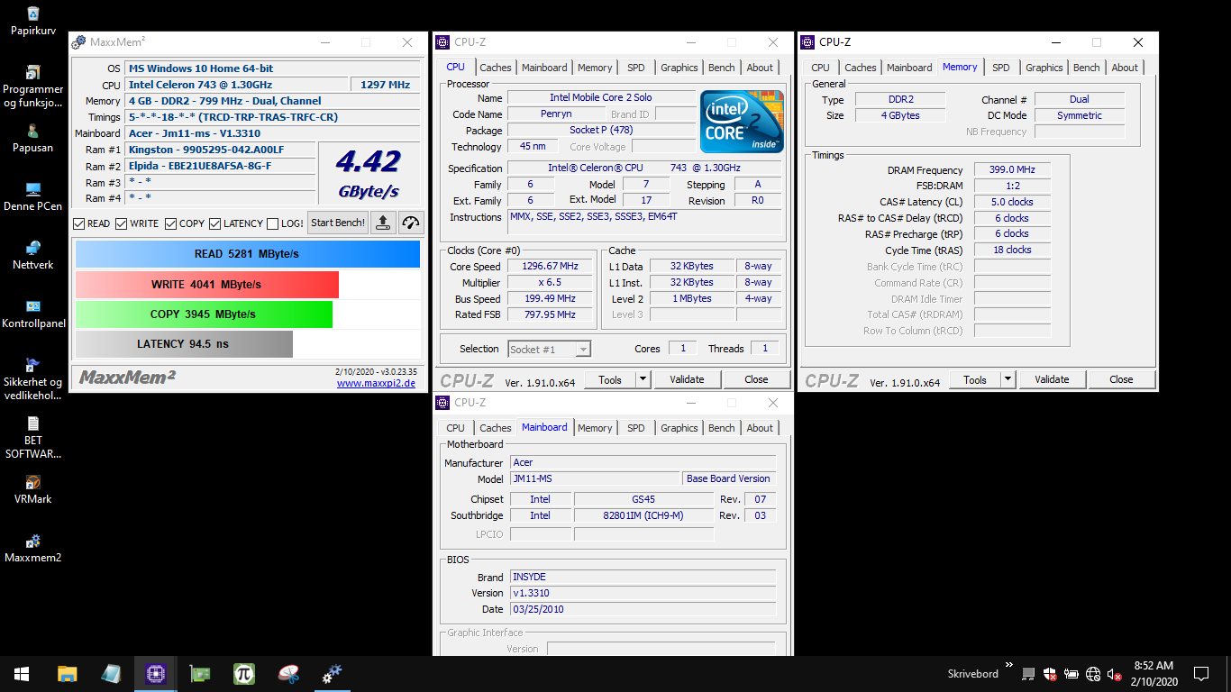1231x692 pixels.
Task: Click Close button in CPU-Z CPU window
Action: tap(757, 379)
